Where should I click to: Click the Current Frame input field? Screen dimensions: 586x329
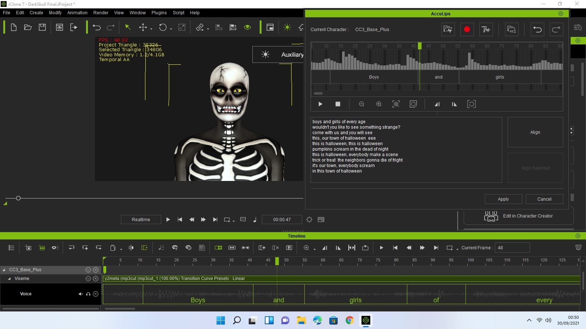point(512,248)
